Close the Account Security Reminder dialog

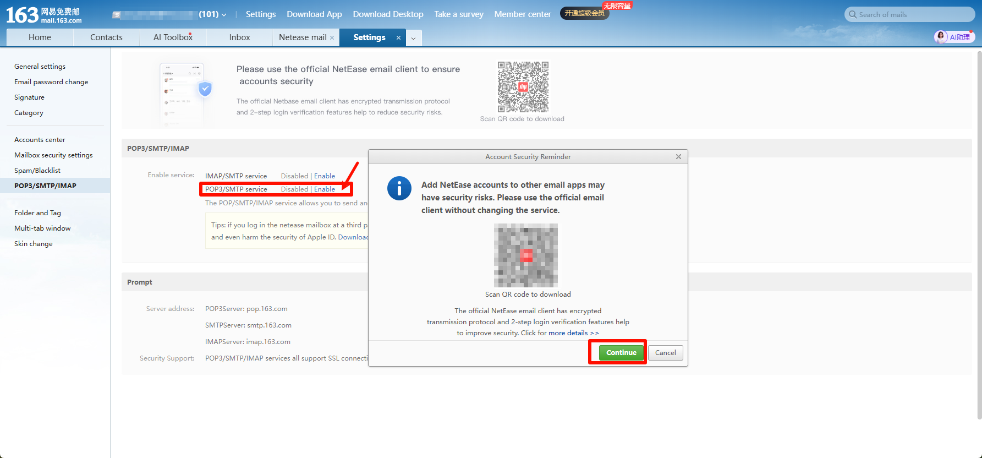click(678, 157)
